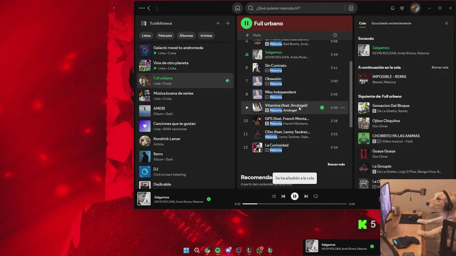The height and width of the screenshot is (256, 456).
Task: Open the DJ entry in library
Action: tap(185, 172)
